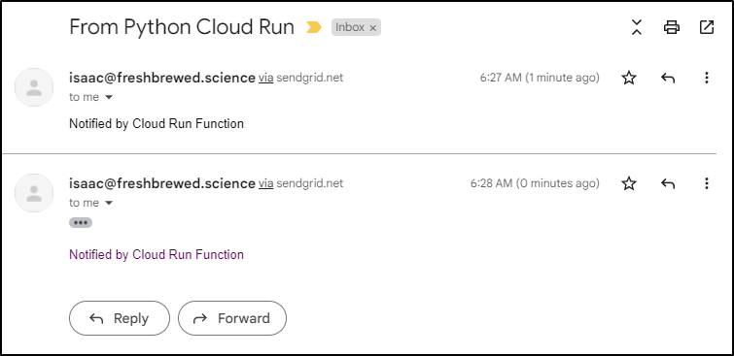This screenshot has width=734, height=356.
Task: Open conversation in a new window
Action: (x=707, y=27)
